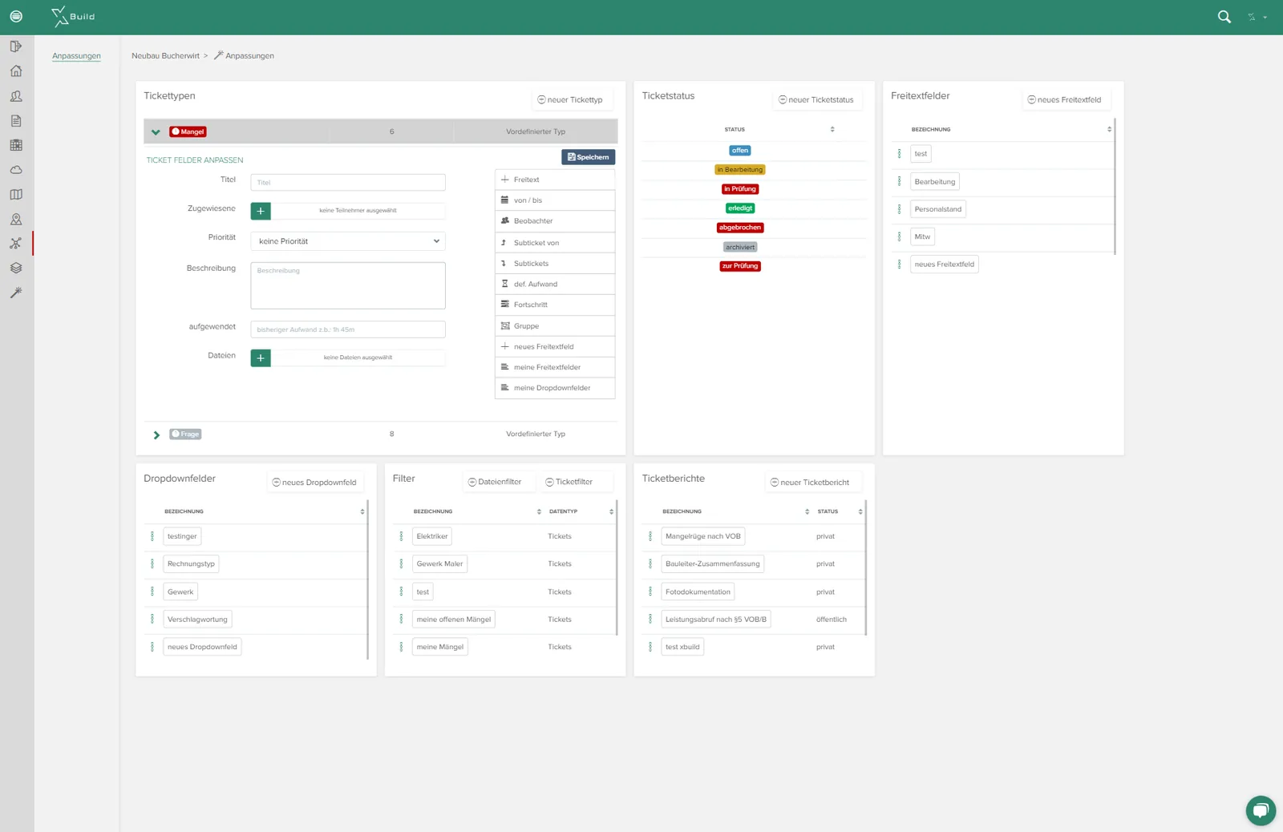
Task: Click 'neuer Ticketstatus' button
Action: (x=816, y=100)
